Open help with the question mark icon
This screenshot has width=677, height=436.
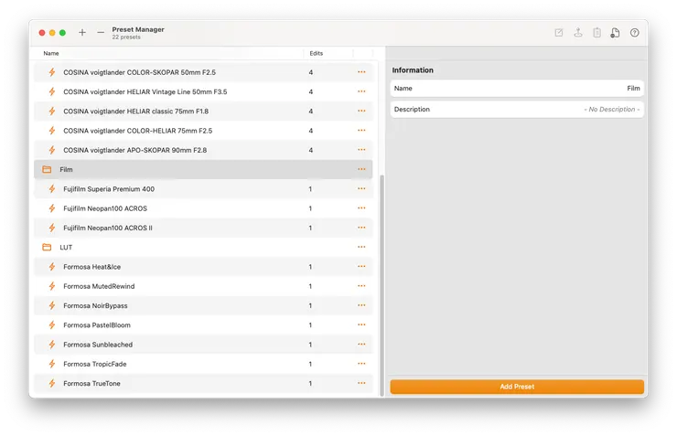(634, 32)
